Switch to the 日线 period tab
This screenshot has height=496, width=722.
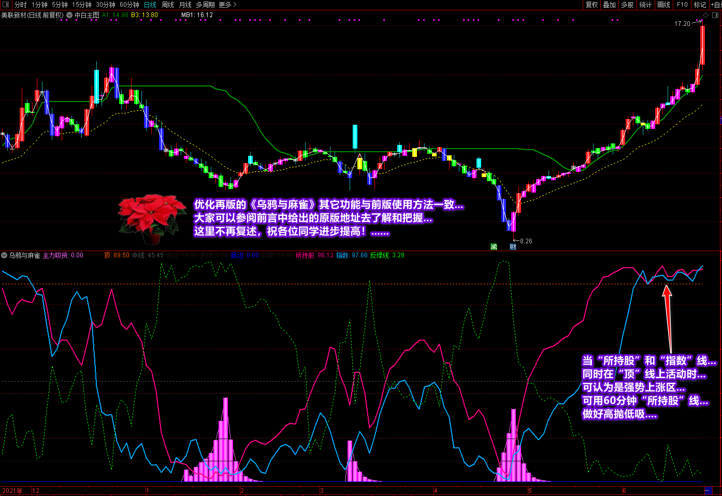tap(150, 5)
